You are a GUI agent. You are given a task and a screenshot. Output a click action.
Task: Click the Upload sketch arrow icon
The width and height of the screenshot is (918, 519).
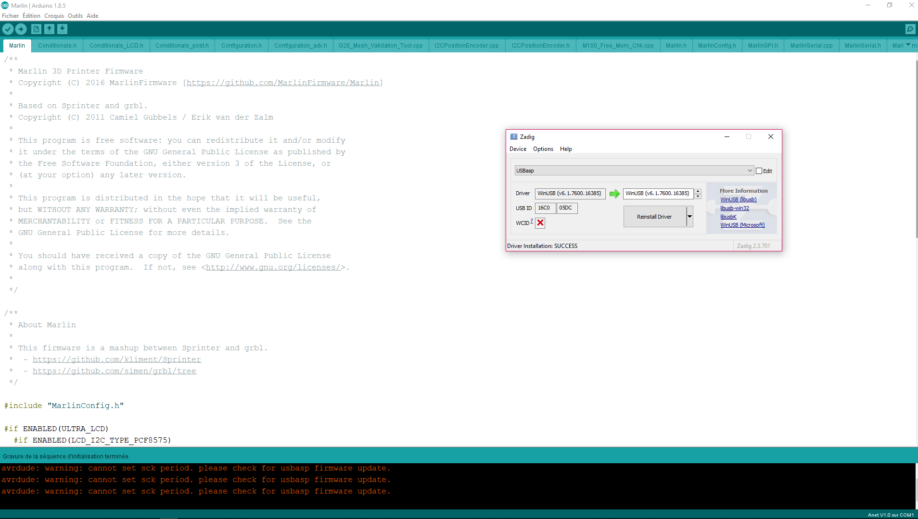(x=21, y=29)
